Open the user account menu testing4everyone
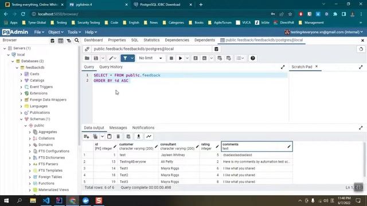Viewport: 367px width, 206px height. click(x=324, y=32)
